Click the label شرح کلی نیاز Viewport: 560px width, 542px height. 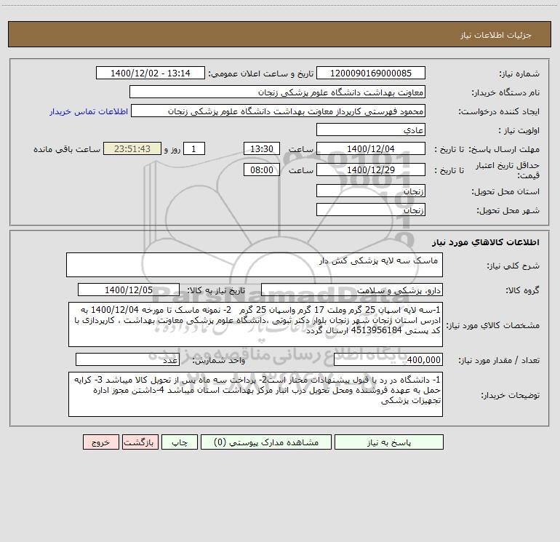[x=513, y=266]
